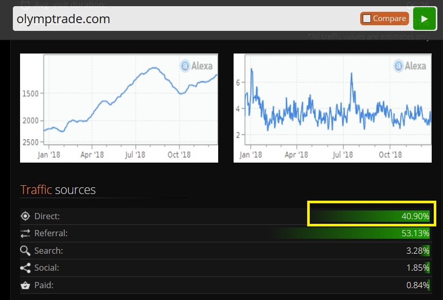Select the Direct: label
The width and height of the screenshot is (443, 300).
coord(47,216)
